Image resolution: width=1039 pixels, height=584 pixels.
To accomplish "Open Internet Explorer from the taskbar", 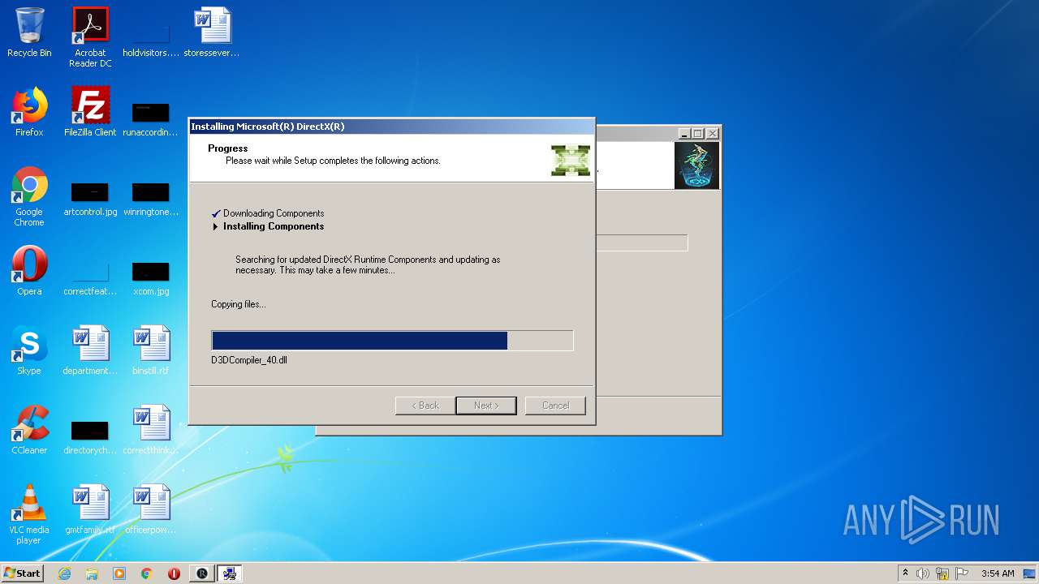I will point(64,573).
